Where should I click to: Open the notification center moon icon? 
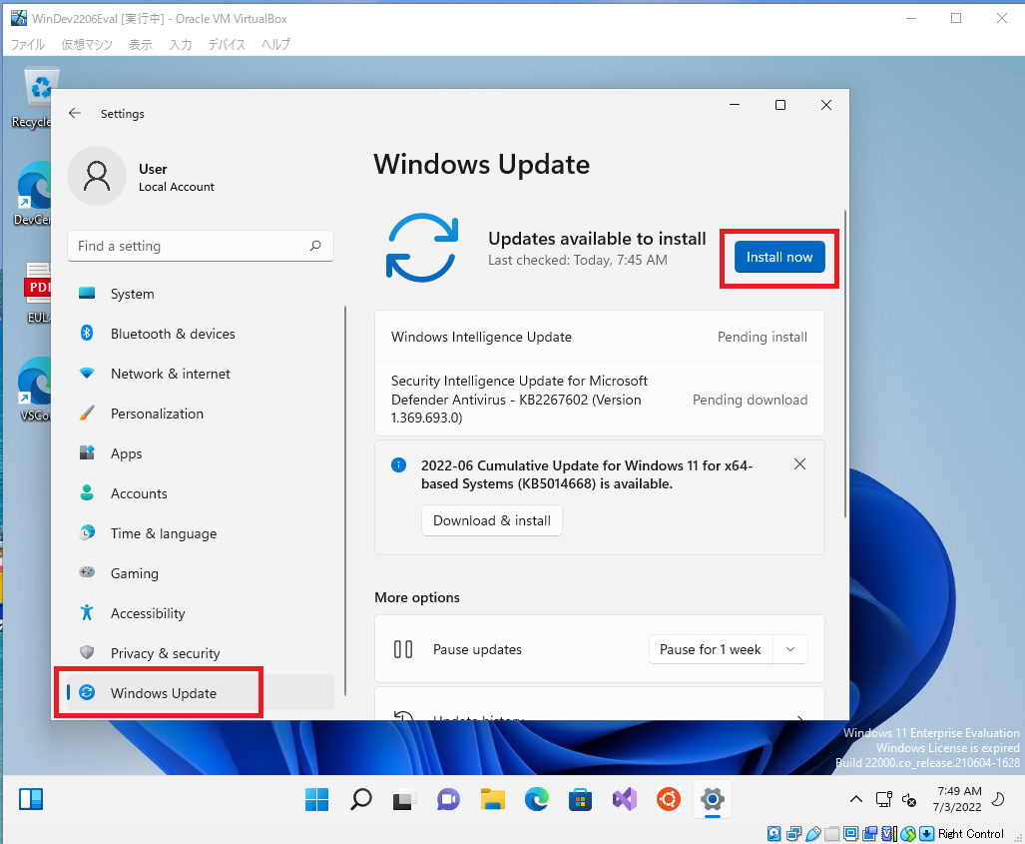tap(998, 799)
